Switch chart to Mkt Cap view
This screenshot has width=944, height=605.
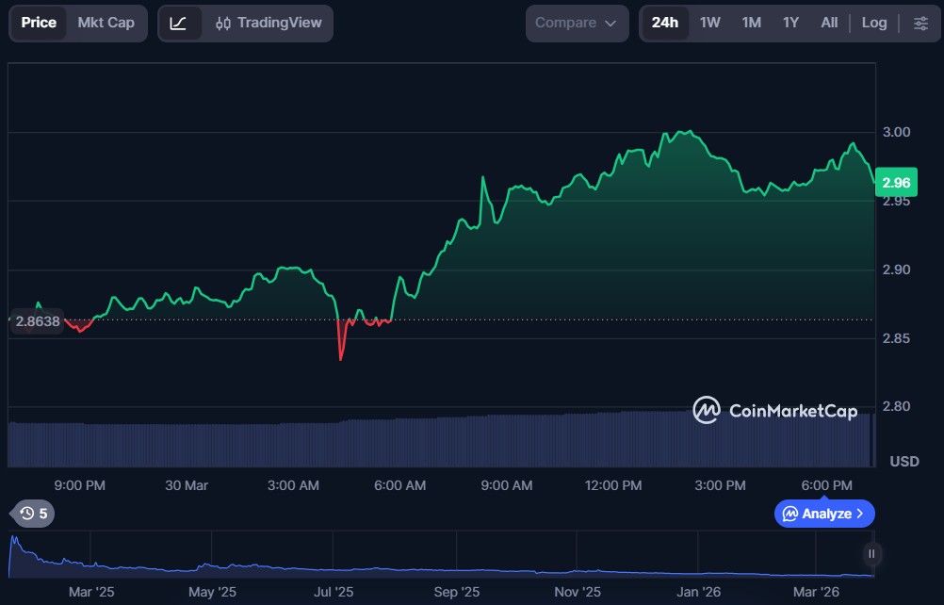pos(106,23)
